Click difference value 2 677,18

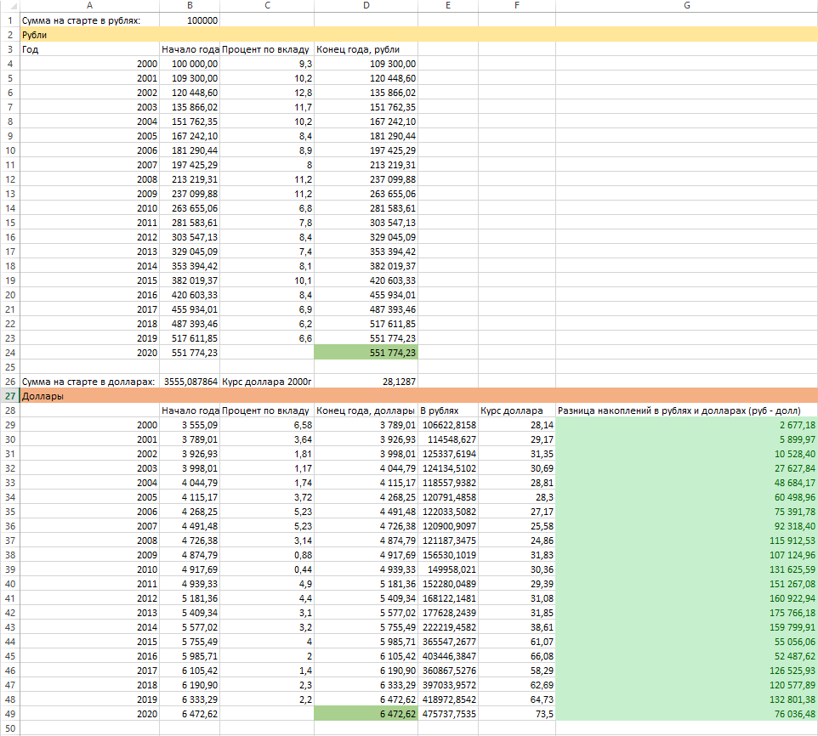[x=686, y=425]
